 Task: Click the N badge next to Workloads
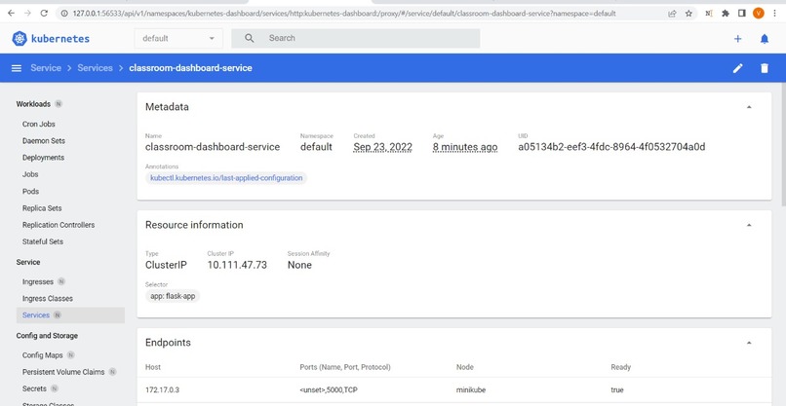point(59,104)
